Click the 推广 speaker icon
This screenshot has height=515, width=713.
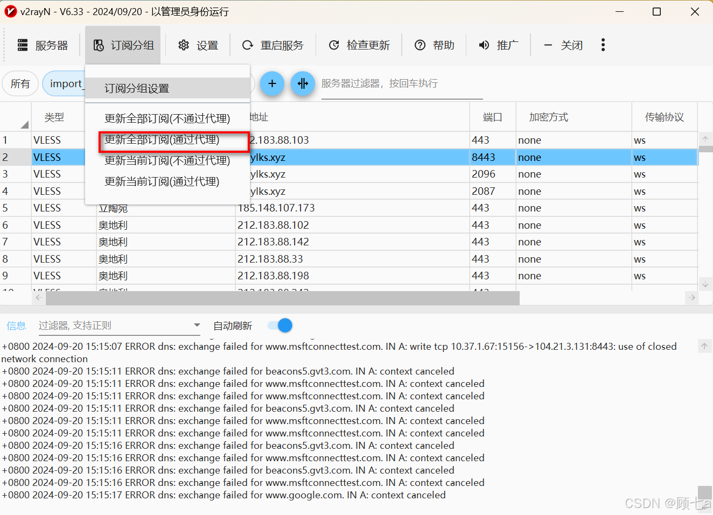[x=484, y=45]
